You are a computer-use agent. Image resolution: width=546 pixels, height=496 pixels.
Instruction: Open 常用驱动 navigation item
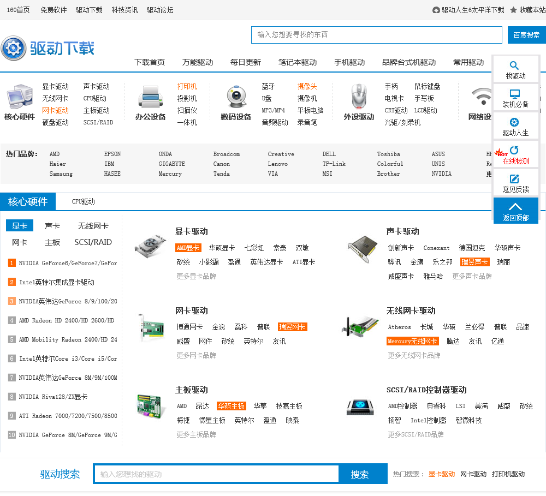tap(468, 62)
